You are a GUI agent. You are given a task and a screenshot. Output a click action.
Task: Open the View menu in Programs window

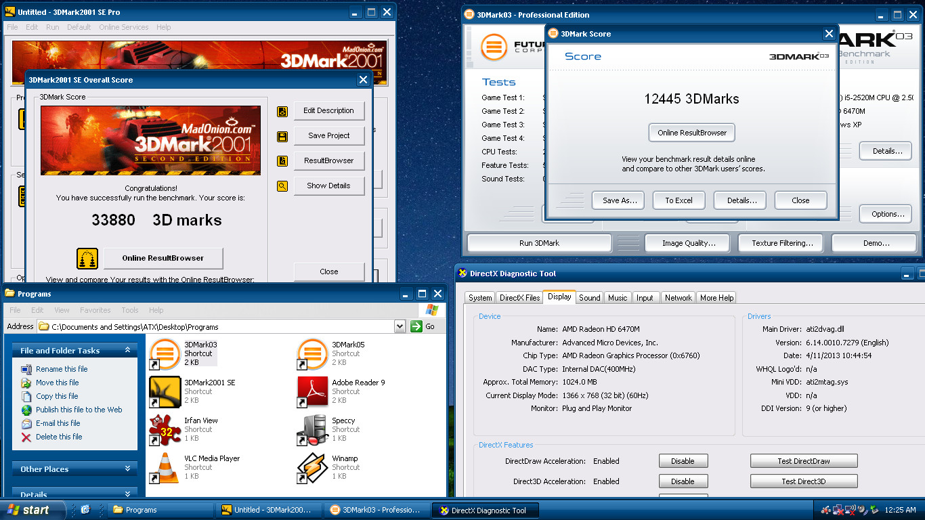[x=62, y=310]
